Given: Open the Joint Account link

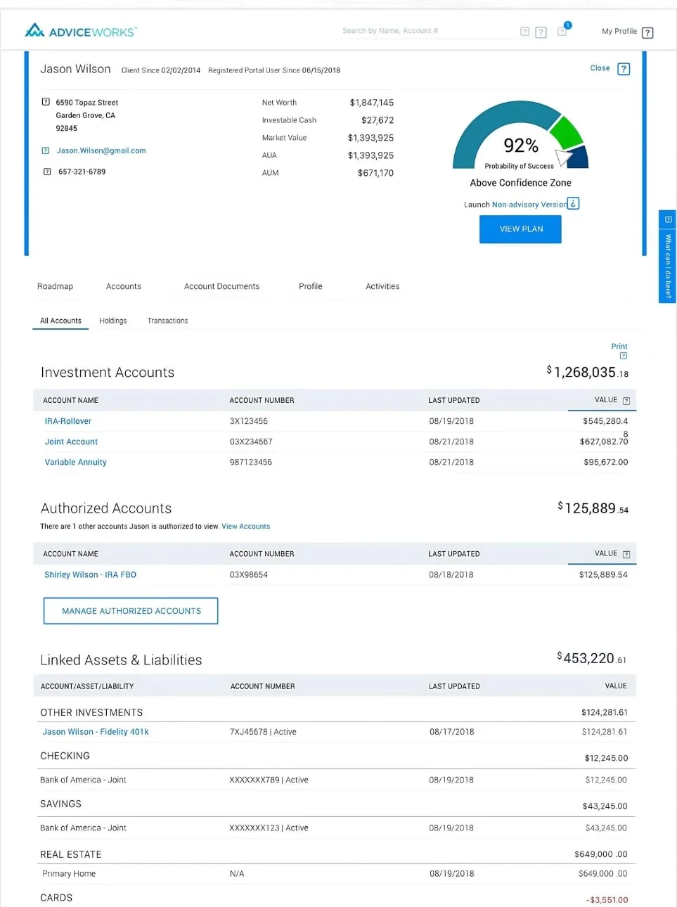Looking at the screenshot, I should (x=71, y=442).
